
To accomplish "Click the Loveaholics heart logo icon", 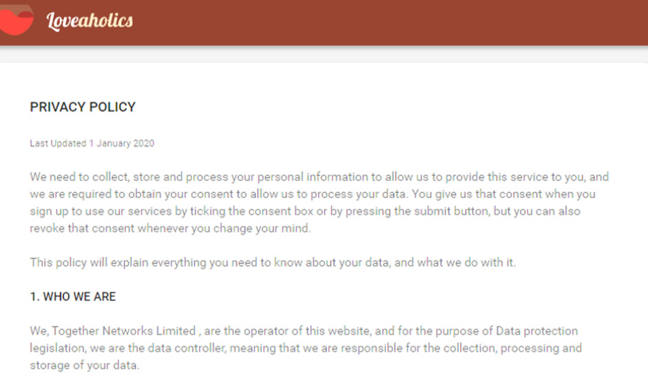I will [16, 20].
